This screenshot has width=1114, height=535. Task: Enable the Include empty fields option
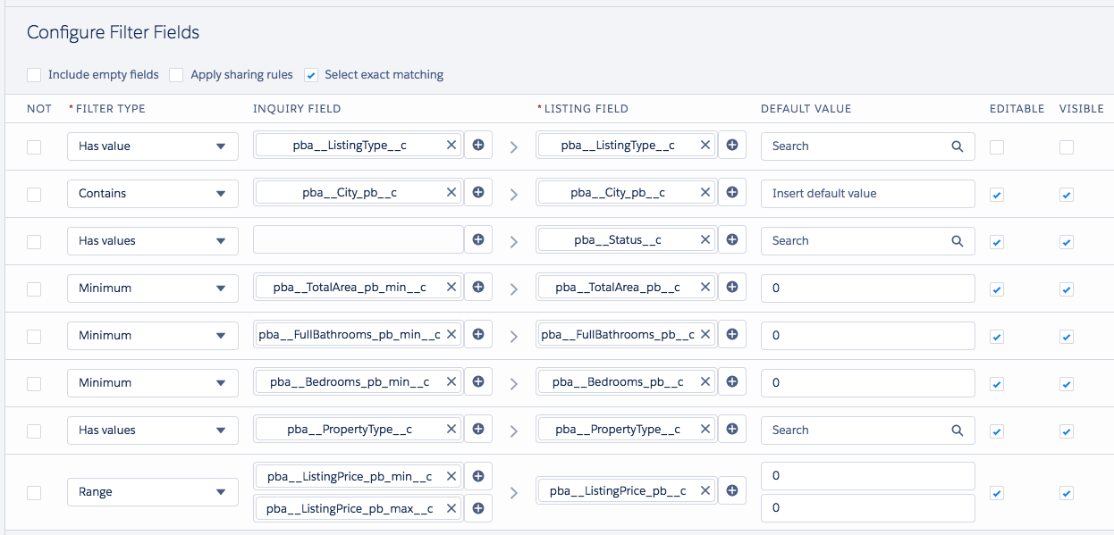[x=33, y=75]
